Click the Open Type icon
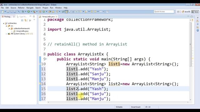The height and width of the screenshot is (112, 200). [50, 12]
